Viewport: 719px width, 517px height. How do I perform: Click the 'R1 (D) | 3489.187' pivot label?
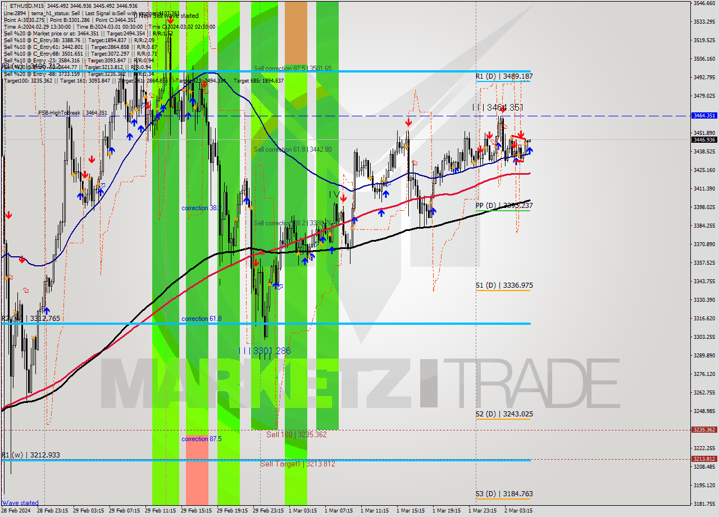[x=504, y=76]
